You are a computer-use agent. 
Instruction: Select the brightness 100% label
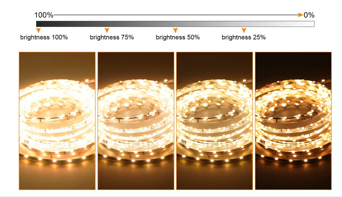click(44, 37)
